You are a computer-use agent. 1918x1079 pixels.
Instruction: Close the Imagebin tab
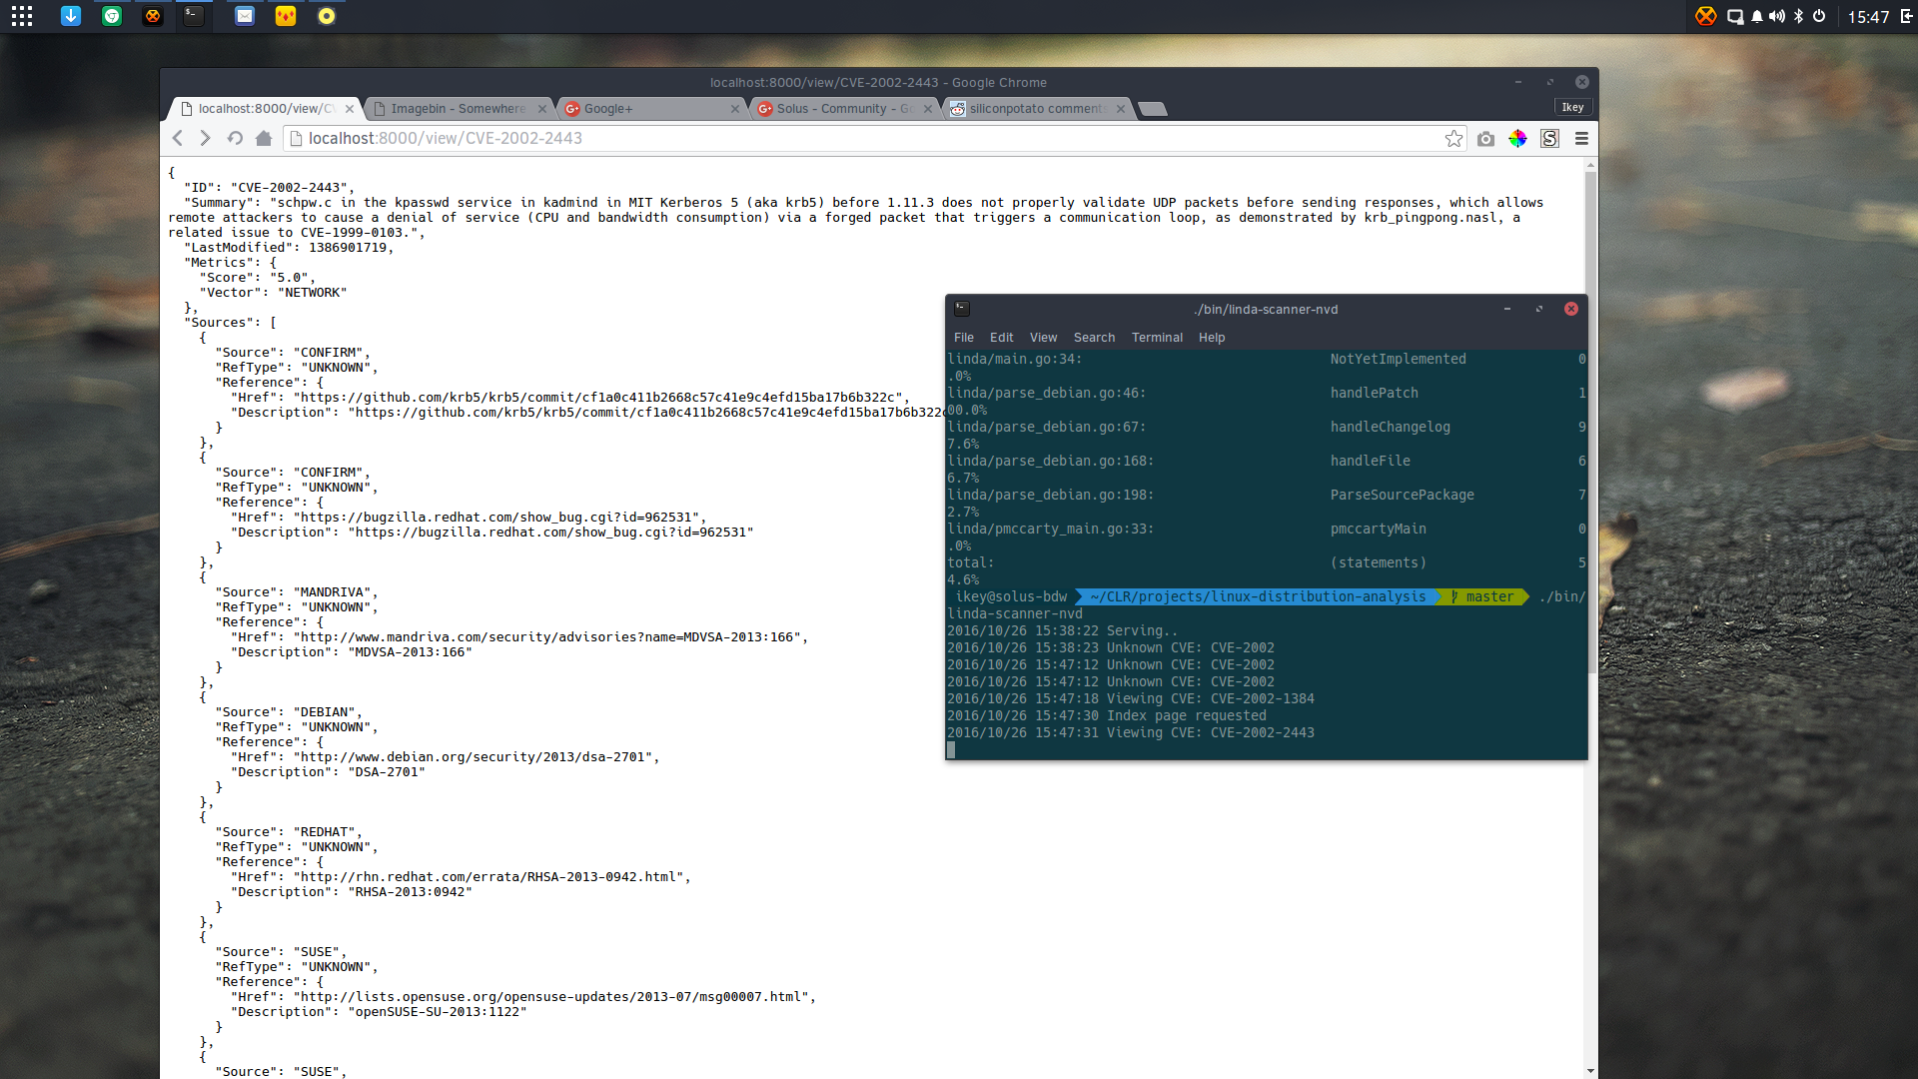point(542,109)
